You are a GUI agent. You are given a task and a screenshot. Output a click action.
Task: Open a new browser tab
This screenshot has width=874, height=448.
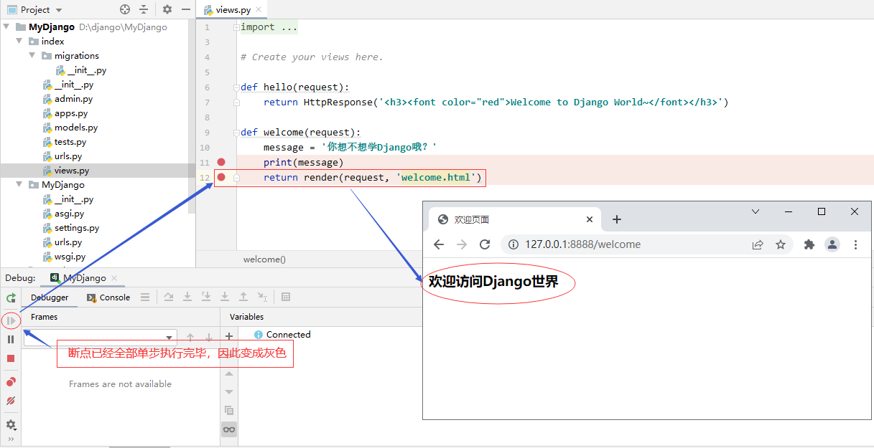616,219
